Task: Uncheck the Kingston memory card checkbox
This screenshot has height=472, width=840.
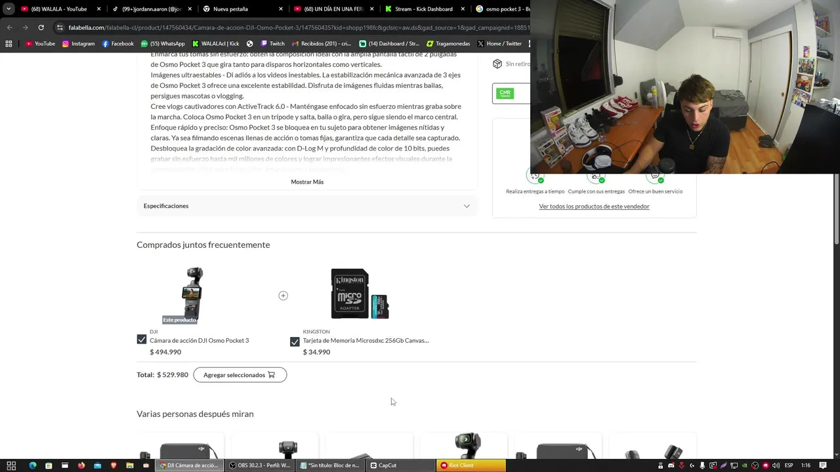Action: coord(295,342)
